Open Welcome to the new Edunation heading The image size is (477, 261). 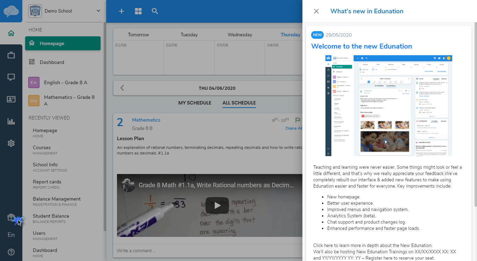[361, 46]
